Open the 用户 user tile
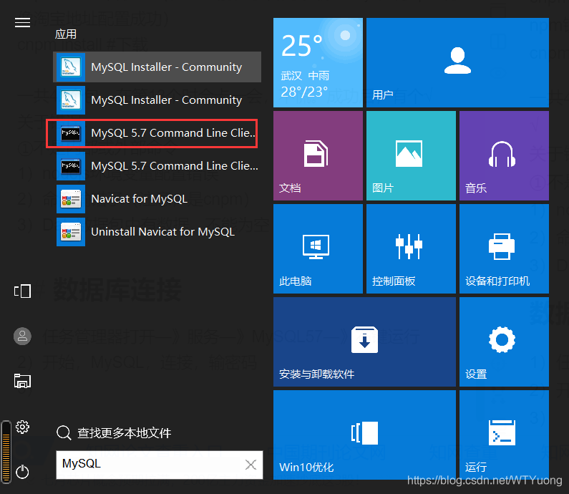Viewport: 569px width, 494px height. pyautogui.click(x=457, y=62)
